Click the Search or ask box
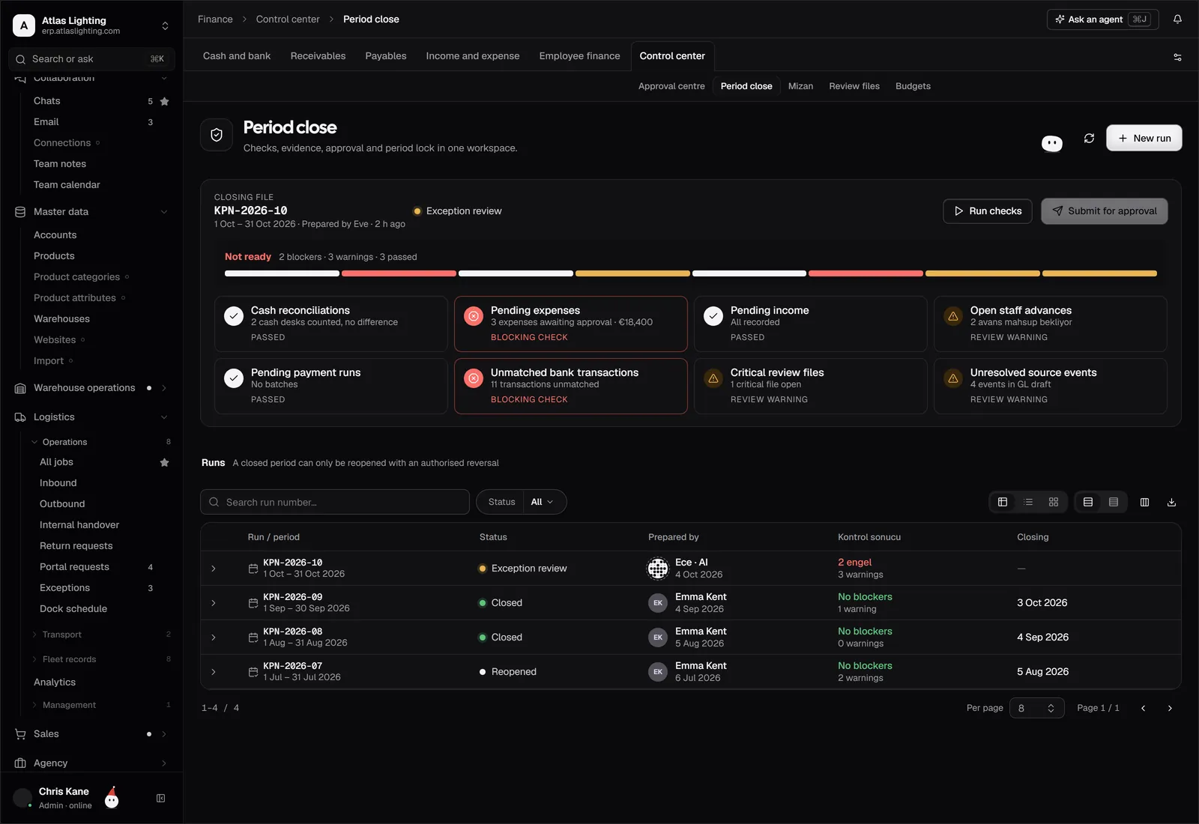1199x824 pixels. (91, 59)
